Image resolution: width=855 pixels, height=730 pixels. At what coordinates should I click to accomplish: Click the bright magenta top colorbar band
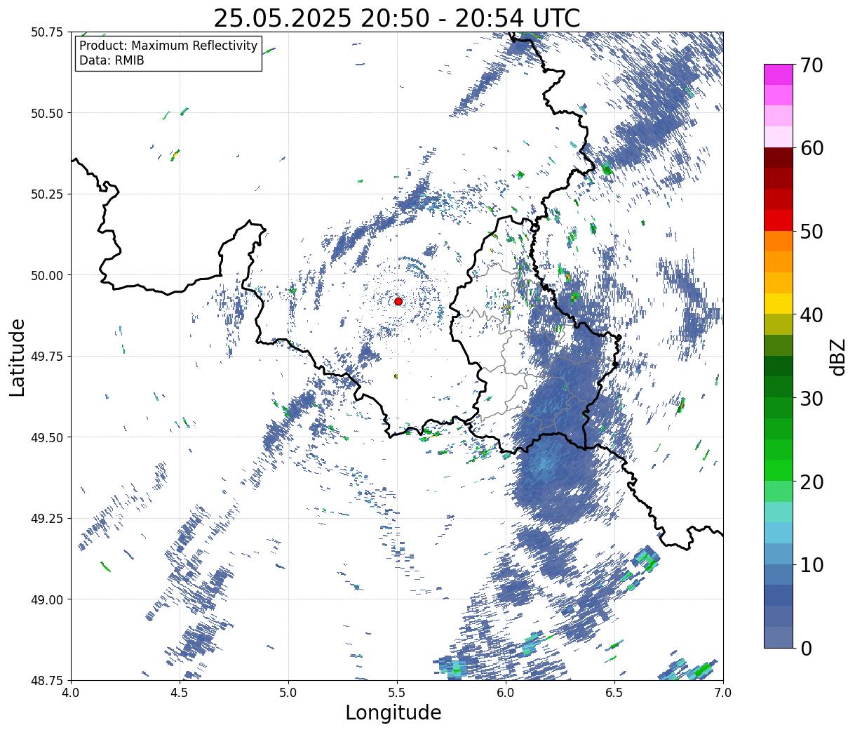tap(779, 74)
